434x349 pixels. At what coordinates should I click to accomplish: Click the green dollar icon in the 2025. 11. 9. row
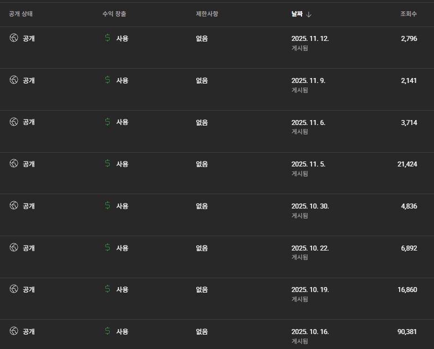[x=108, y=80]
